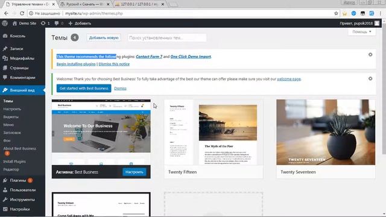The image size is (386, 217).
Task: Bookmark page with star icon
Action: pyautogui.click(x=336, y=13)
